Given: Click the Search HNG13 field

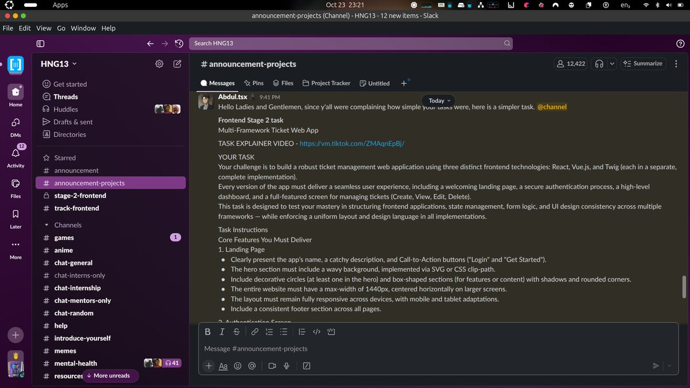Looking at the screenshot, I should click(351, 43).
